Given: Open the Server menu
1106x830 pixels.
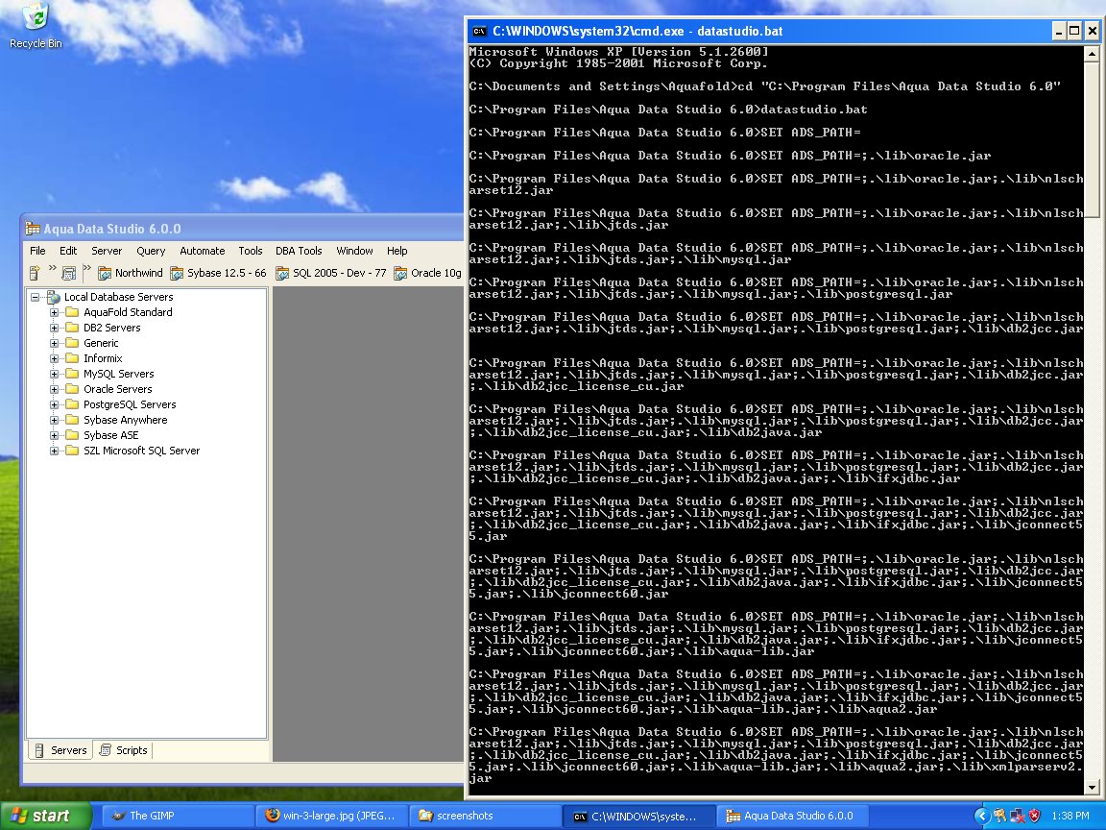Looking at the screenshot, I should (x=107, y=251).
